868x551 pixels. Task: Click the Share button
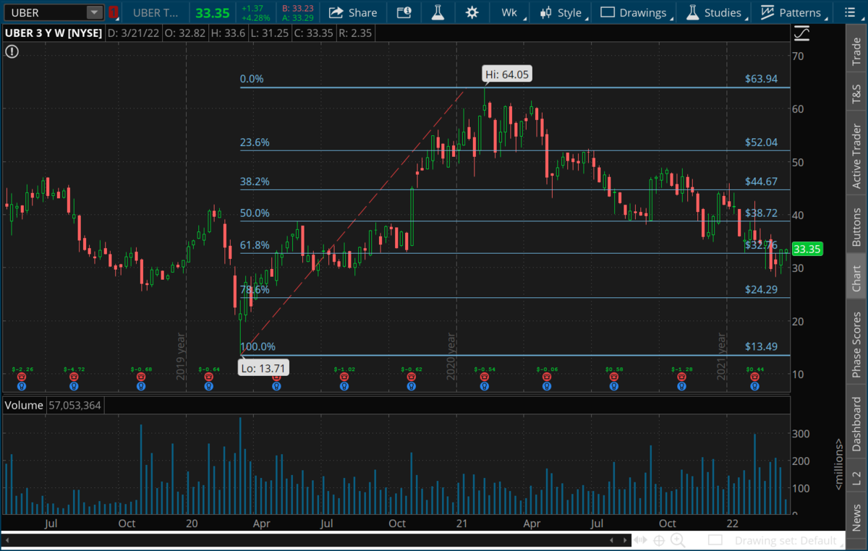pos(353,12)
